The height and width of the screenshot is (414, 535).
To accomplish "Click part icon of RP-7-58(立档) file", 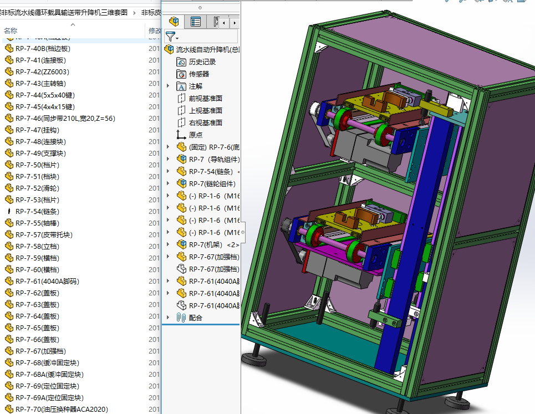I will (x=9, y=246).
